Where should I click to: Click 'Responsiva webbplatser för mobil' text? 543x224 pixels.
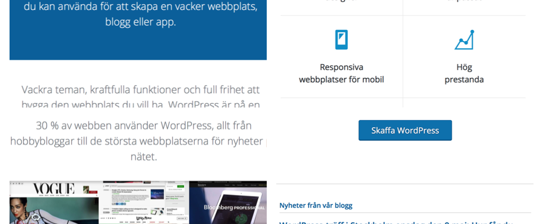tap(341, 73)
